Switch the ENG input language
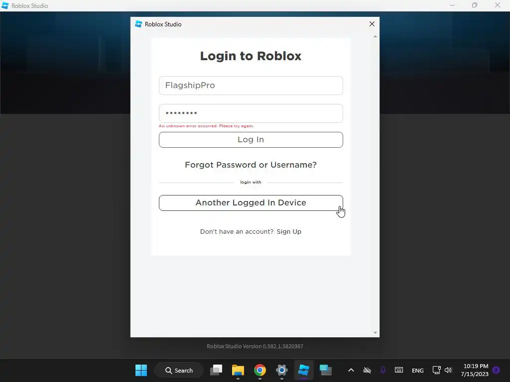Screen dimensions: 510x382 click(x=418, y=371)
